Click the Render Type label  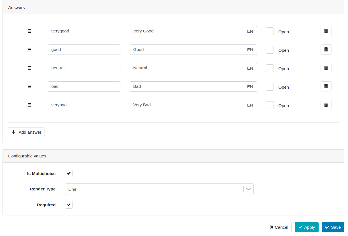(43, 189)
